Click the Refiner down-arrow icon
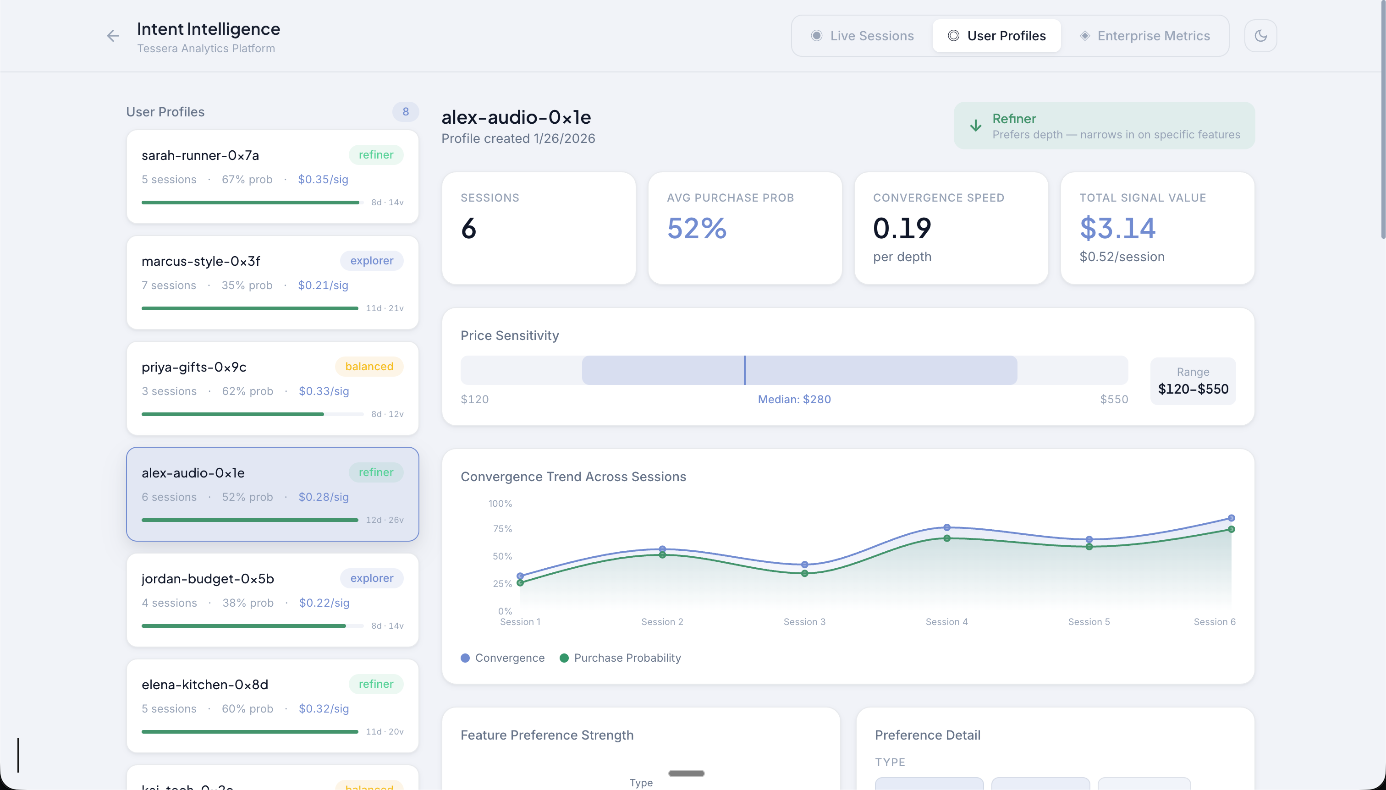The width and height of the screenshot is (1386, 790). pyautogui.click(x=975, y=126)
